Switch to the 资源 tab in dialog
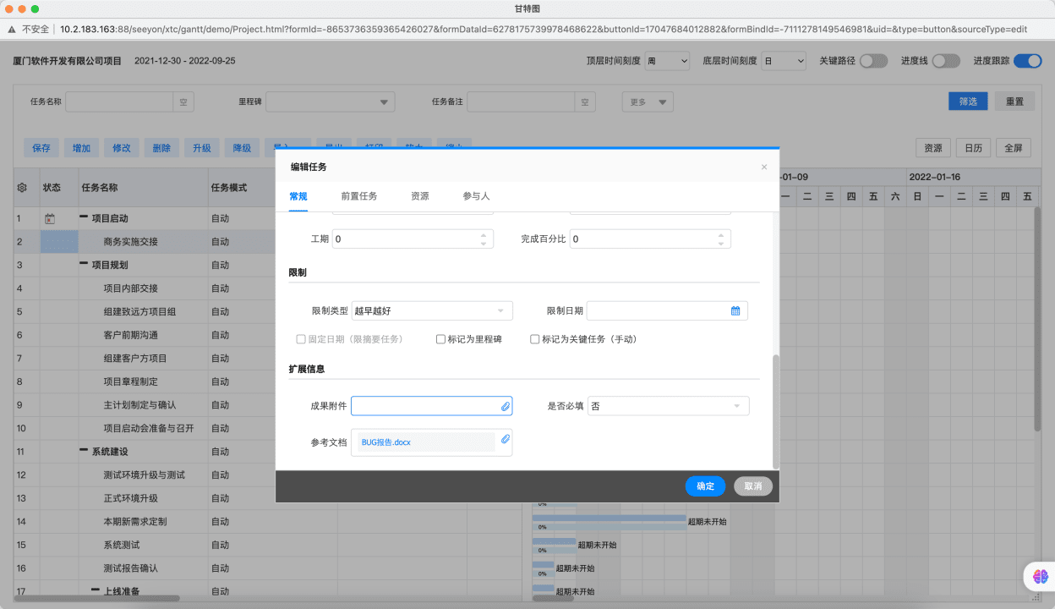 (x=419, y=196)
